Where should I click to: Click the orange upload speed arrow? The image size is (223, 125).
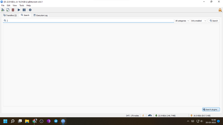191,116
